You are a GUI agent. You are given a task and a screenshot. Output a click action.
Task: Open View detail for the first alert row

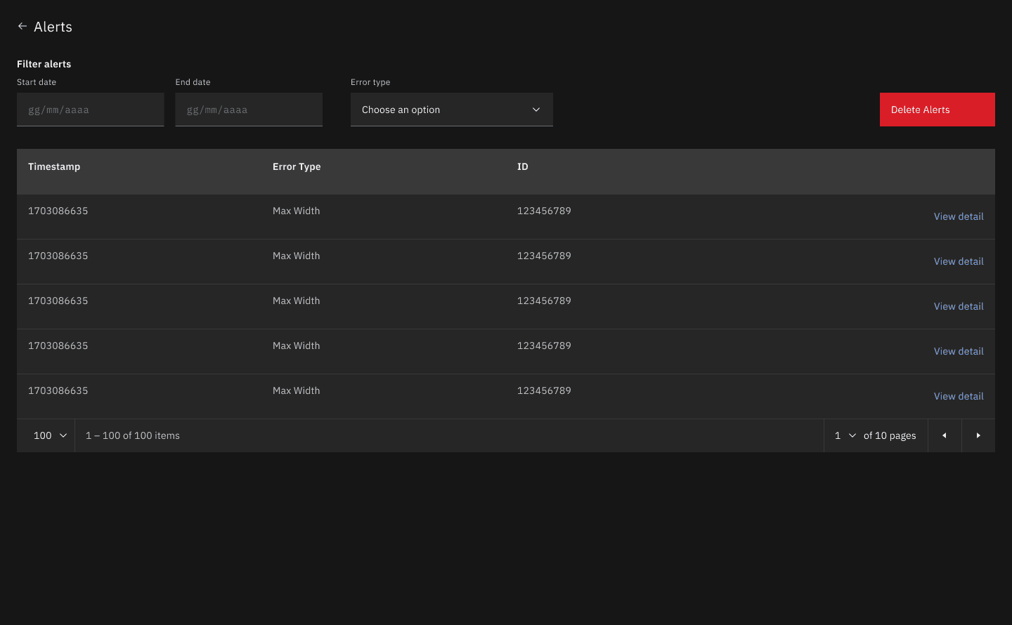pyautogui.click(x=959, y=216)
